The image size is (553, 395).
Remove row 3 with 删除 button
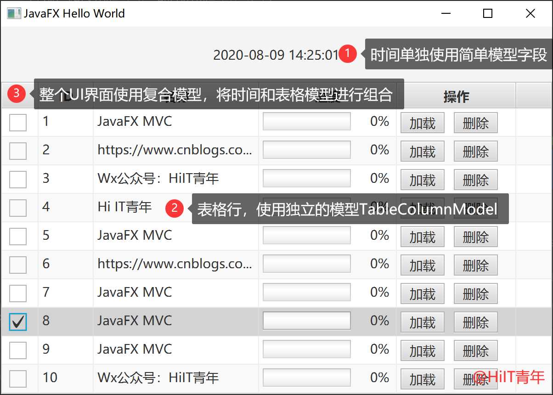click(x=475, y=180)
